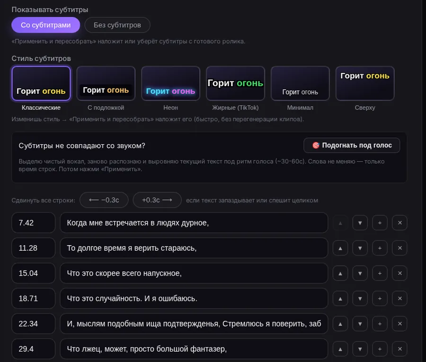Shift all lines back by 0.3s
The width and height of the screenshot is (426, 362).
coord(104,200)
